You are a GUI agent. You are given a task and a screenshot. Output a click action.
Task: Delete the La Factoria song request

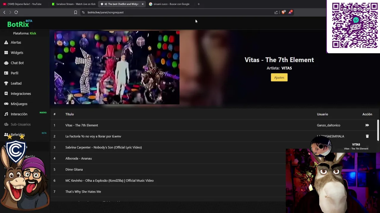367,136
